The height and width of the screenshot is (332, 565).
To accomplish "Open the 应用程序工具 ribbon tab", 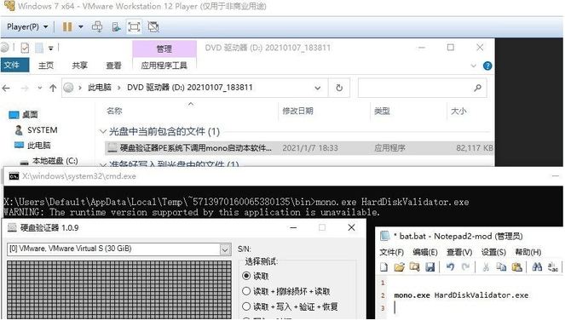I will coord(164,66).
